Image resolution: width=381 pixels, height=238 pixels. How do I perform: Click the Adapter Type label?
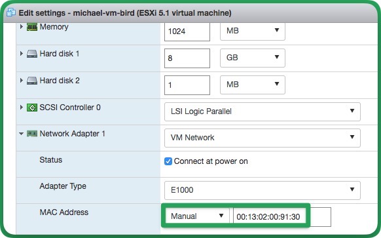pos(63,186)
